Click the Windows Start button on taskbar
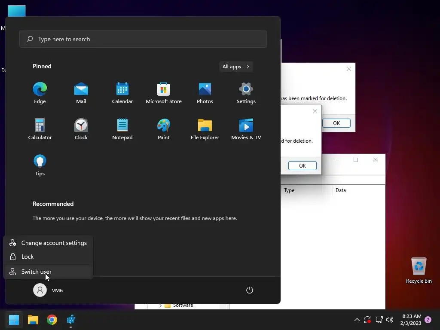Viewport: 440px width, 330px height. pos(14,320)
